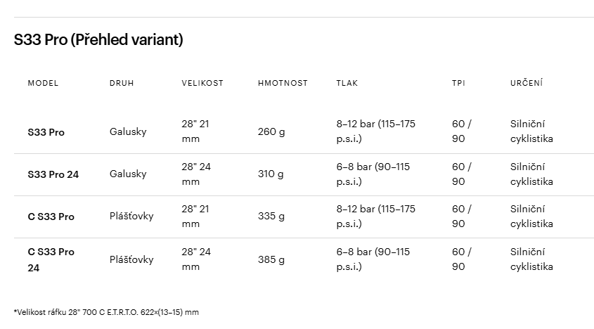
Task: Click the URČENÍ column header
Action: point(527,83)
